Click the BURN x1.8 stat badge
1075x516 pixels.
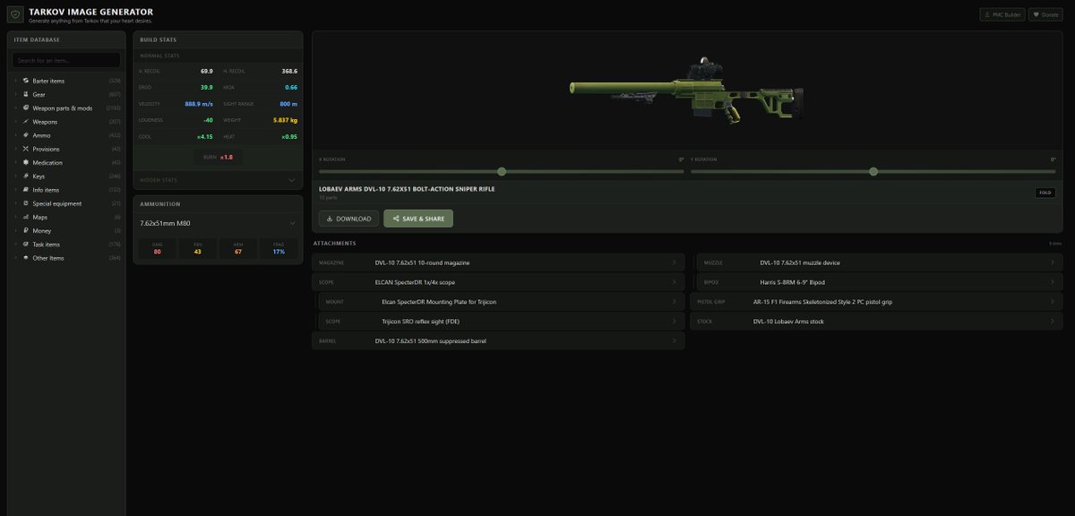click(218, 157)
